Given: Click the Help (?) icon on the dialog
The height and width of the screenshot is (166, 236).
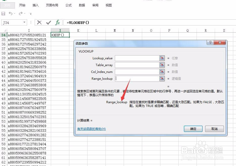Looking at the screenshot, I should click(210, 42).
